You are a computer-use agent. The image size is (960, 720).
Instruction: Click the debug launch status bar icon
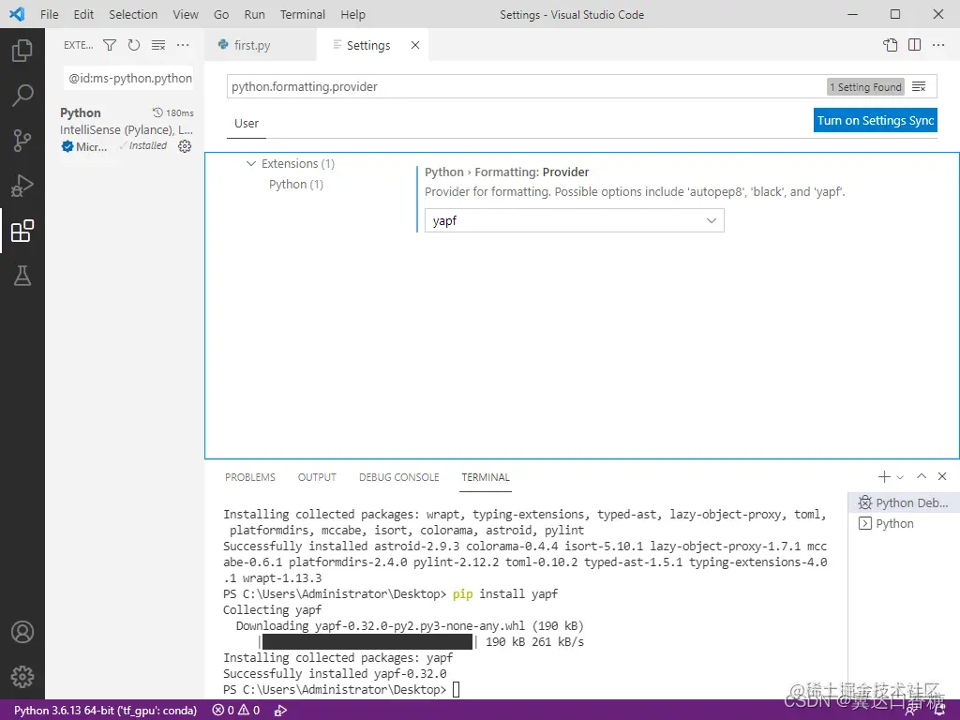tap(280, 711)
